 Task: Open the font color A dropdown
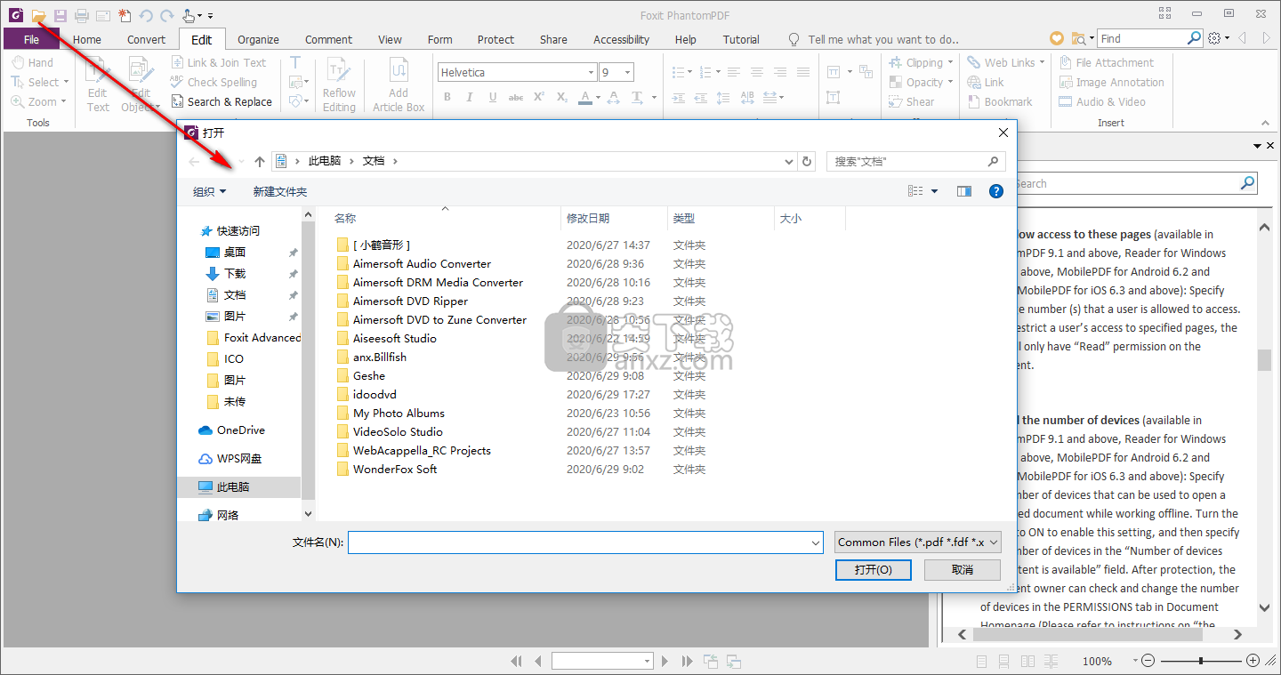coord(598,98)
